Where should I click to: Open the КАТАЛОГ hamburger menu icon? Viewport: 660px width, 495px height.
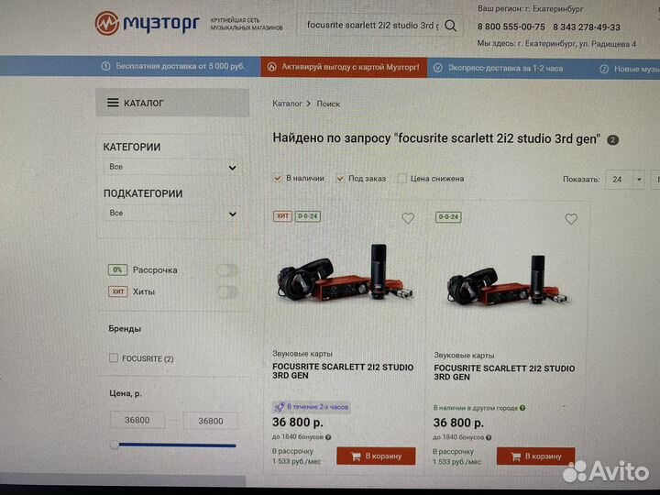(113, 103)
